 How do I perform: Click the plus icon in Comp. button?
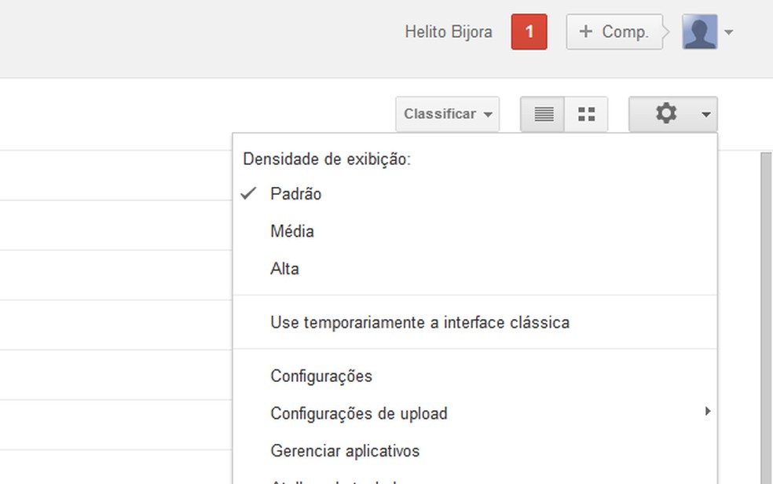(585, 32)
